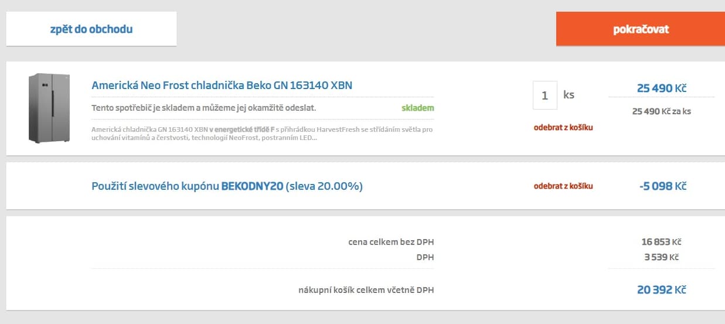The width and height of the screenshot is (725, 324).
Task: Click the in-stock shipping notice text
Action: pos(204,108)
